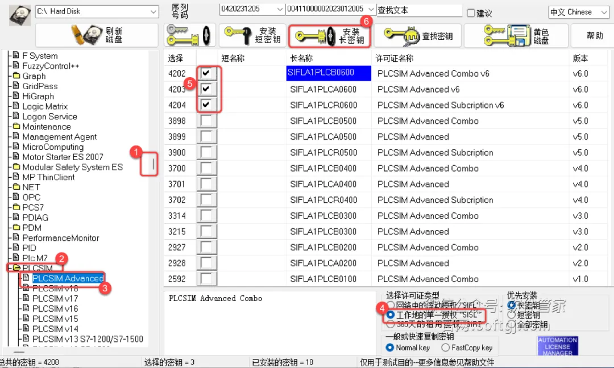Open the serial number 0420231205 dropdown

pos(252,9)
